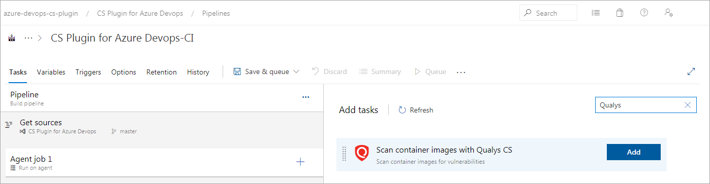The image size is (710, 184).
Task: Click the build pipeline icon beside breadcrumb
Action: click(12, 39)
